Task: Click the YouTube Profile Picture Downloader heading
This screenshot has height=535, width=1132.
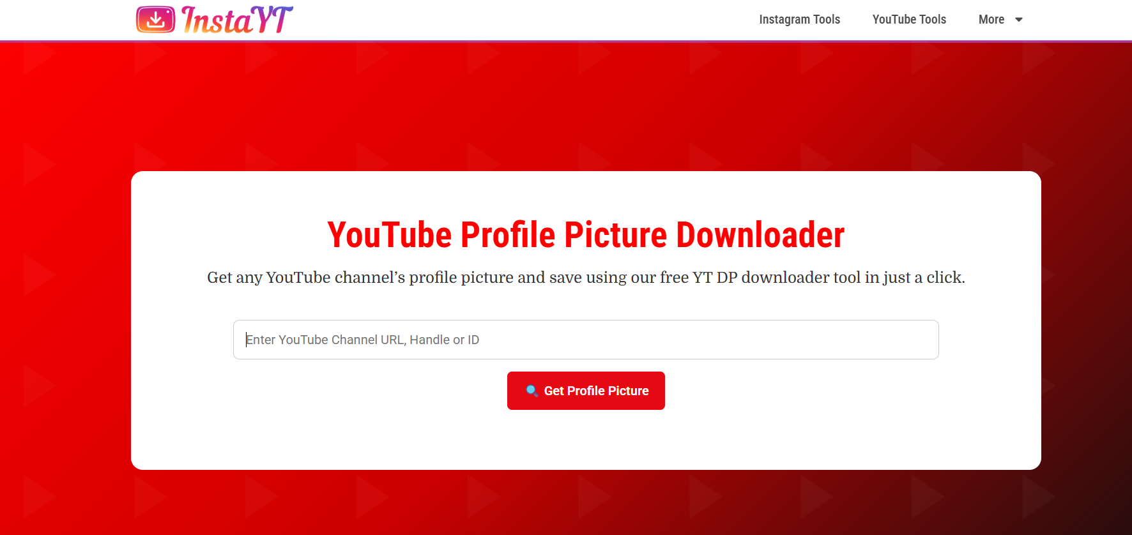Action: tap(585, 235)
